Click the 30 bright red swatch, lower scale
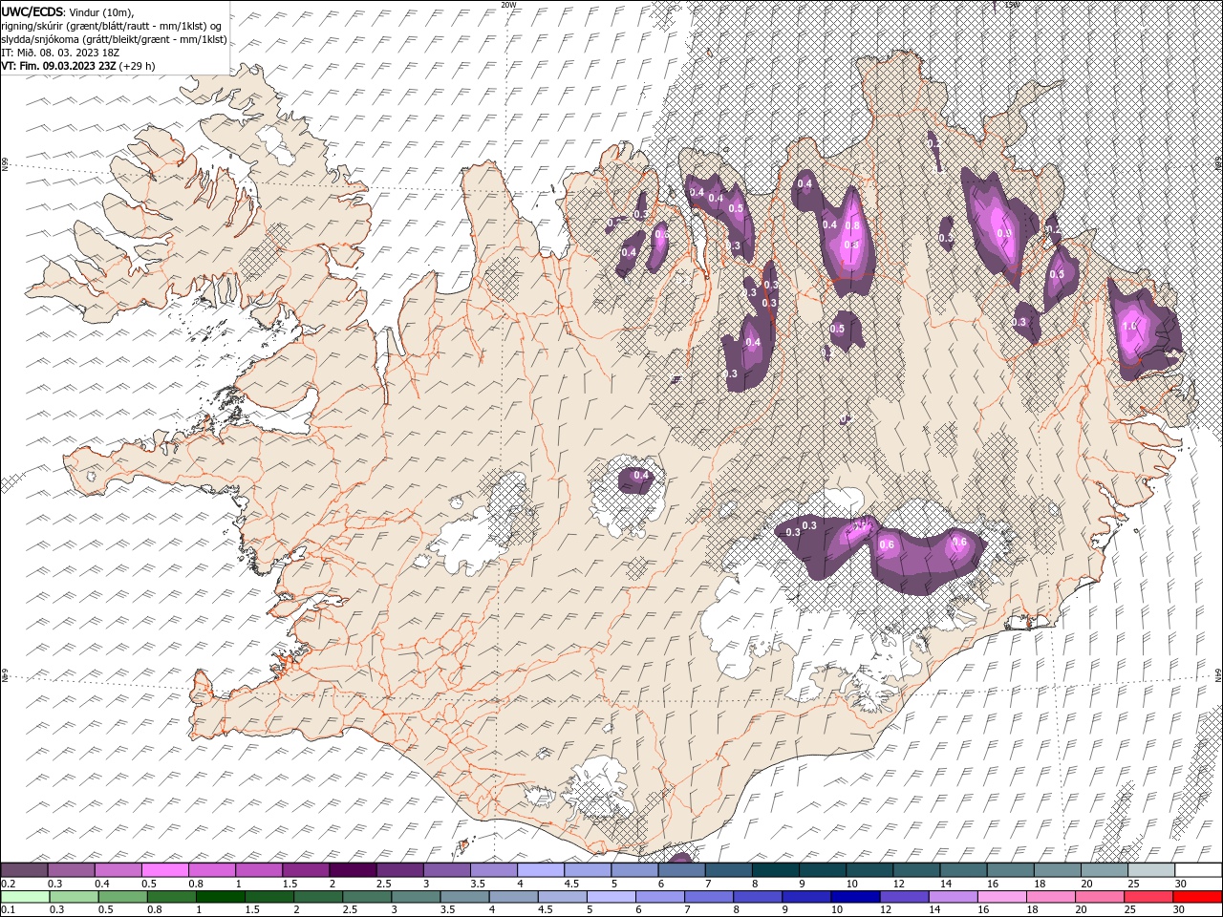 [1196, 897]
